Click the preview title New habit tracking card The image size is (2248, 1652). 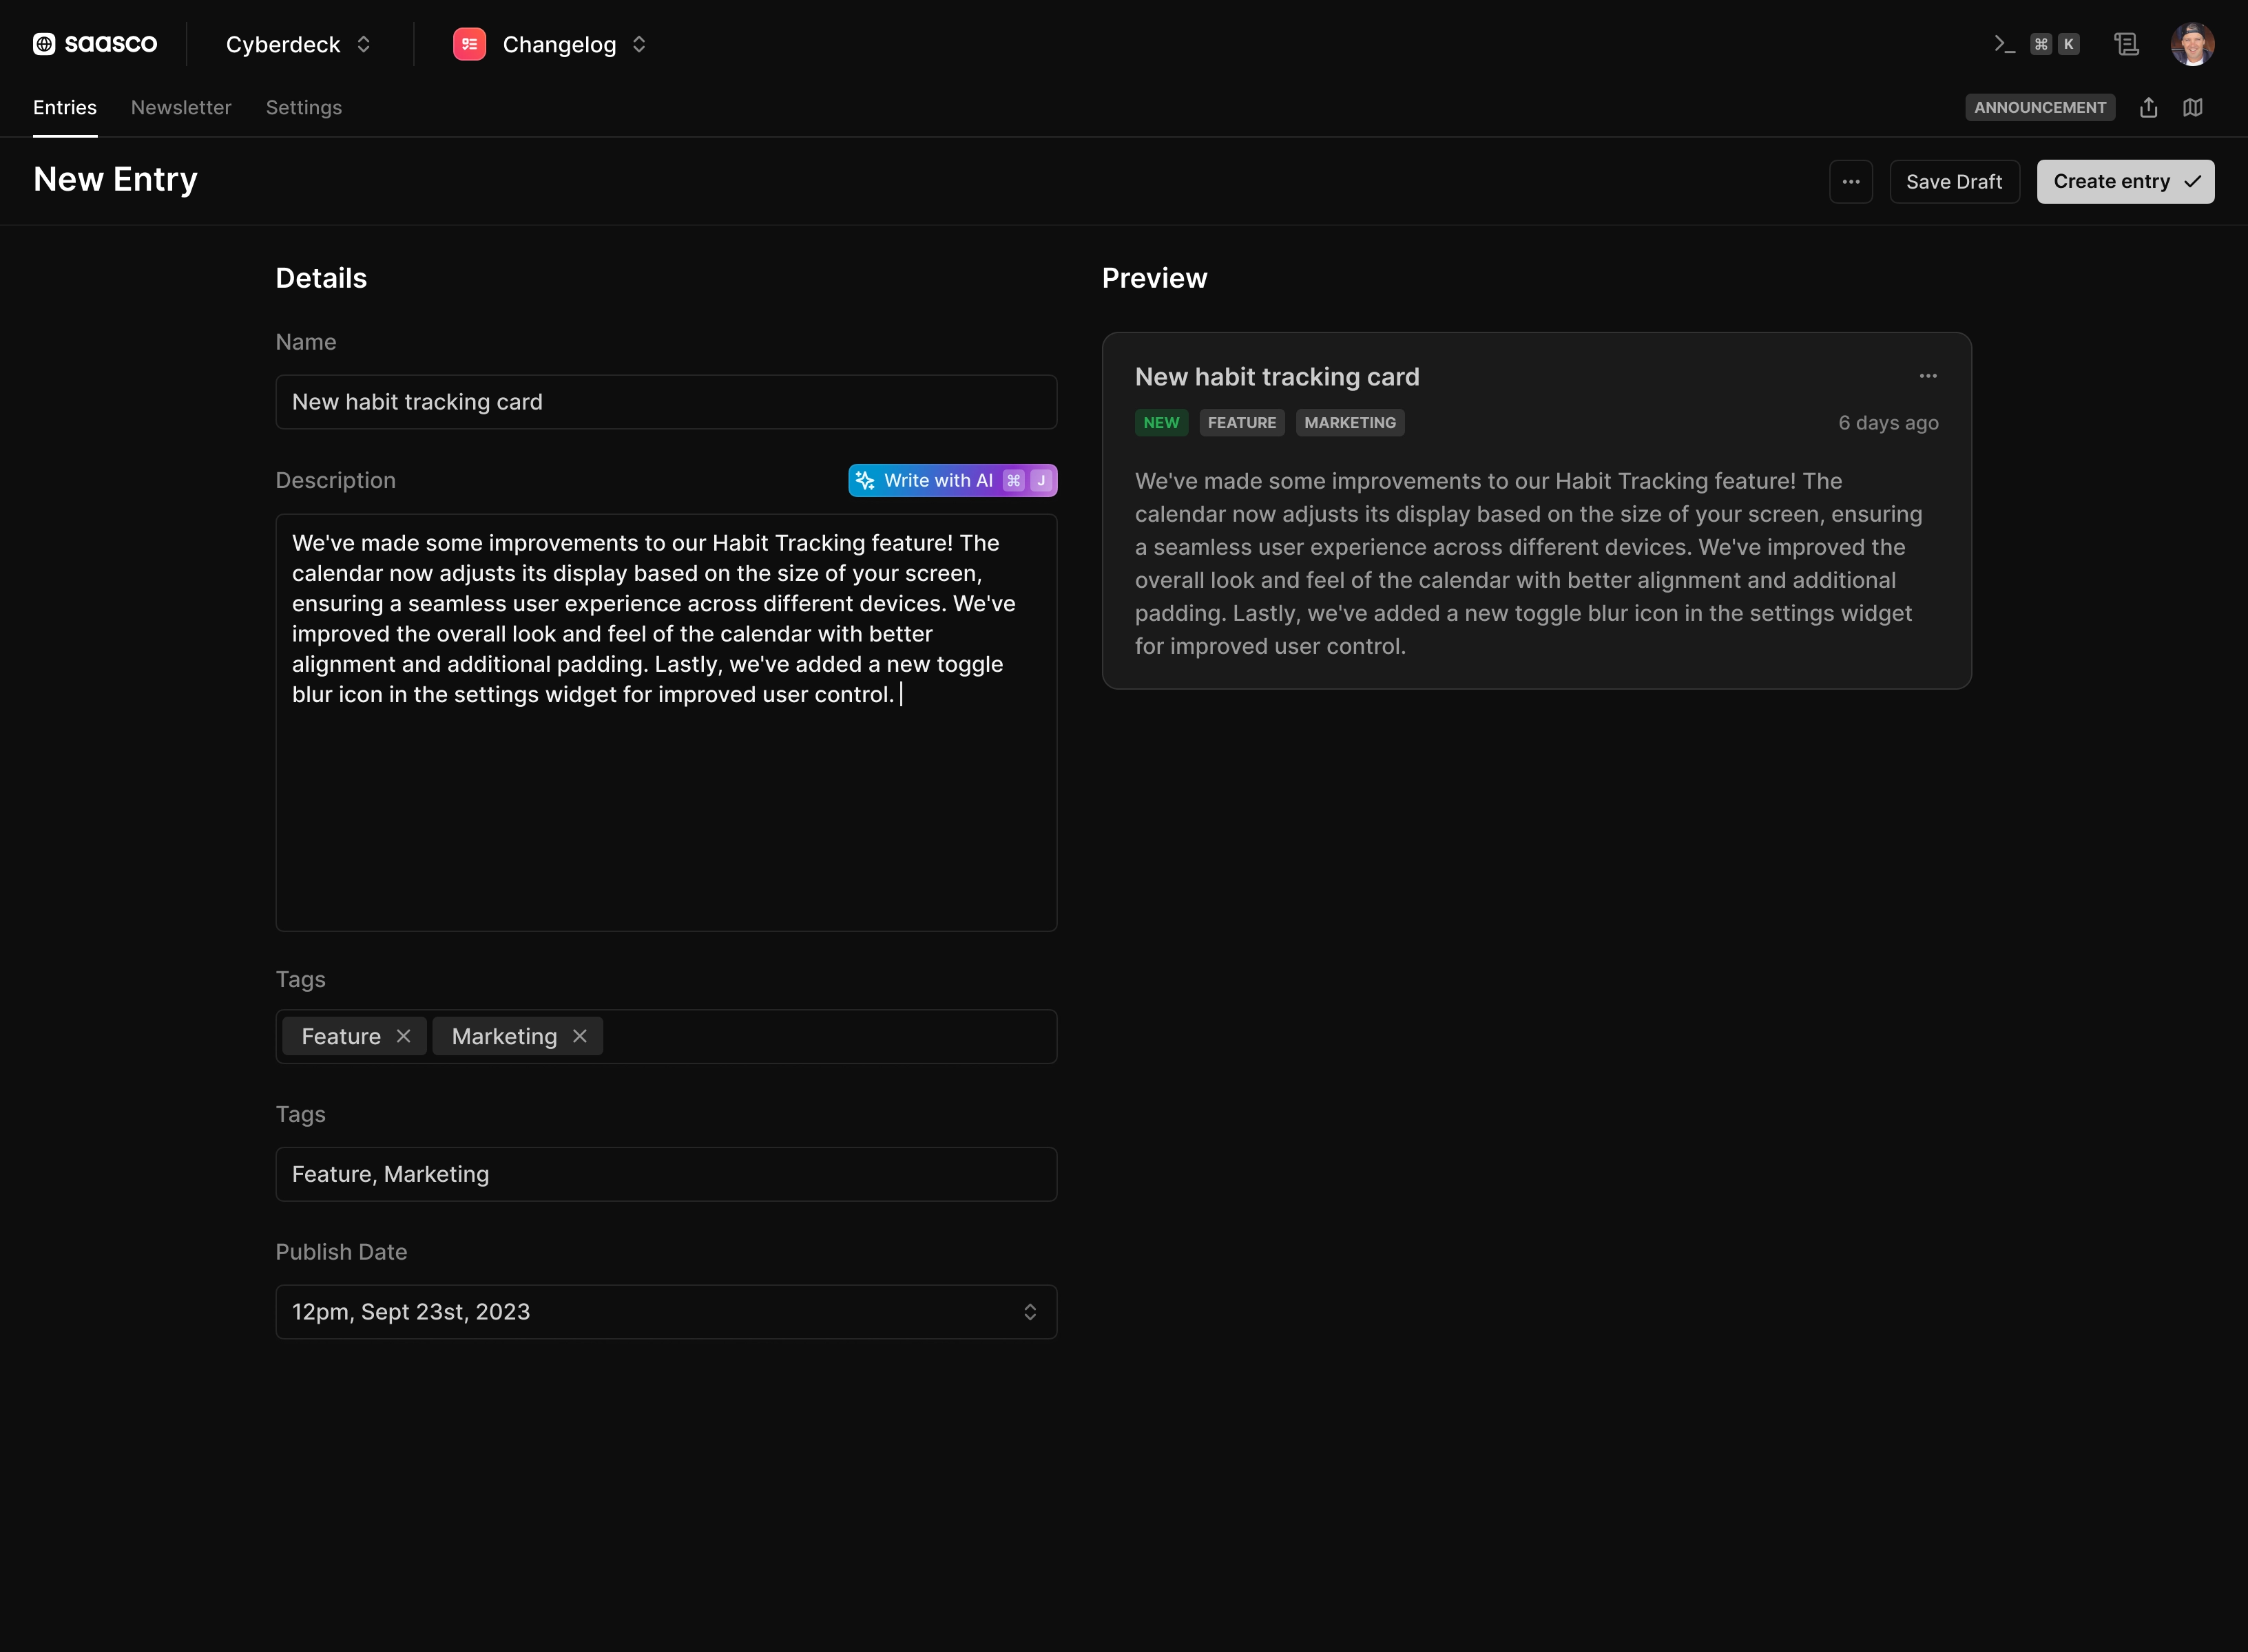(x=1277, y=377)
